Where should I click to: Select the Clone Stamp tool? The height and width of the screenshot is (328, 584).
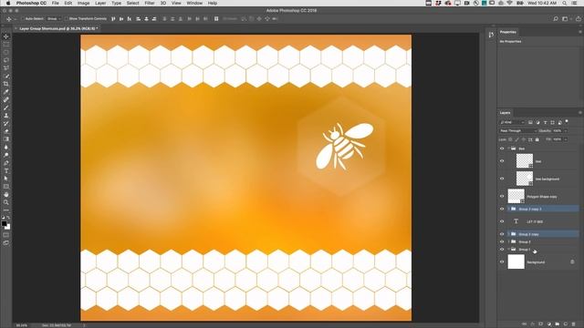pyautogui.click(x=6, y=116)
